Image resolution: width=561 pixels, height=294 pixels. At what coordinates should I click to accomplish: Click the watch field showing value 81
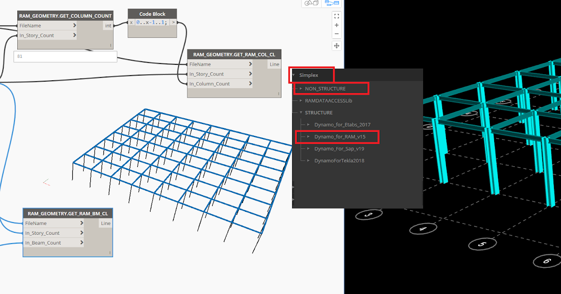pos(65,56)
